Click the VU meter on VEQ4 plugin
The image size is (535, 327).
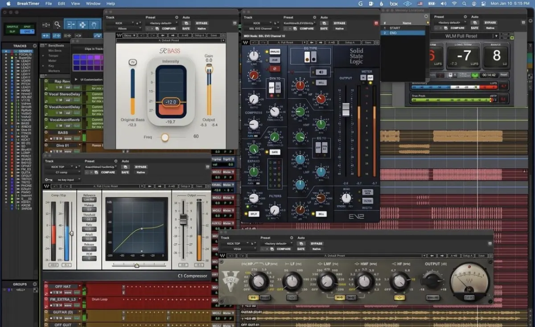(x=469, y=282)
